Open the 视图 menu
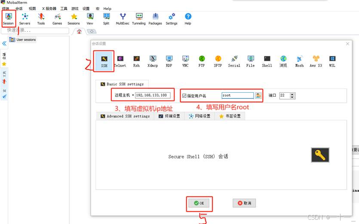The image size is (359, 224). tap(32, 9)
